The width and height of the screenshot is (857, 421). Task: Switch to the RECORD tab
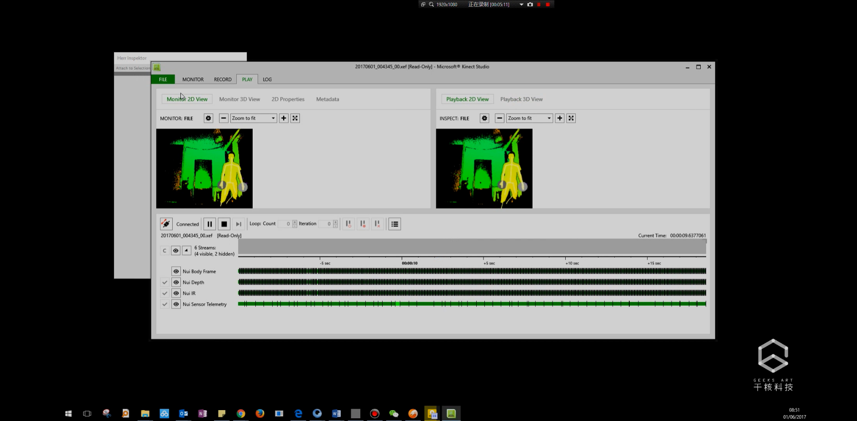pyautogui.click(x=223, y=79)
